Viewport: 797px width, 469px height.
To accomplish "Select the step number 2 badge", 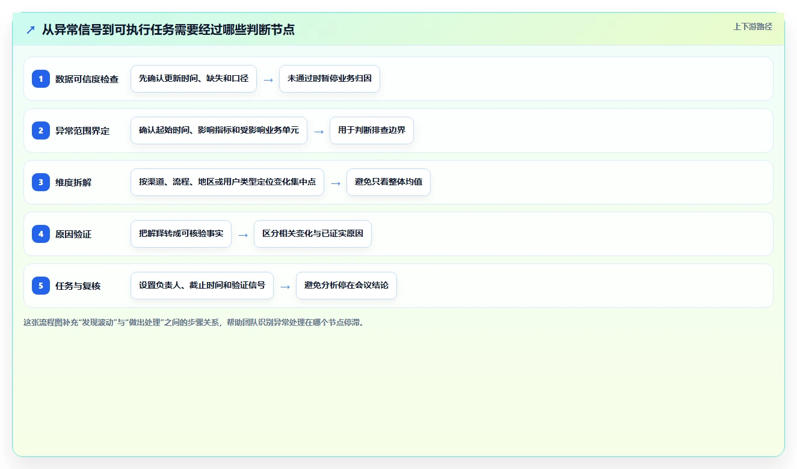I will [41, 130].
